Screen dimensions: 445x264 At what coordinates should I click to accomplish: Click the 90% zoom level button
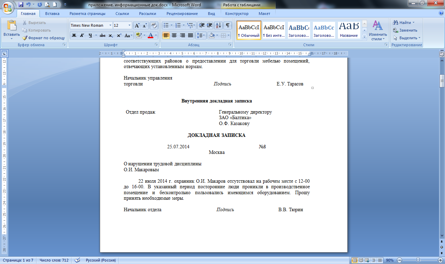pos(390,260)
